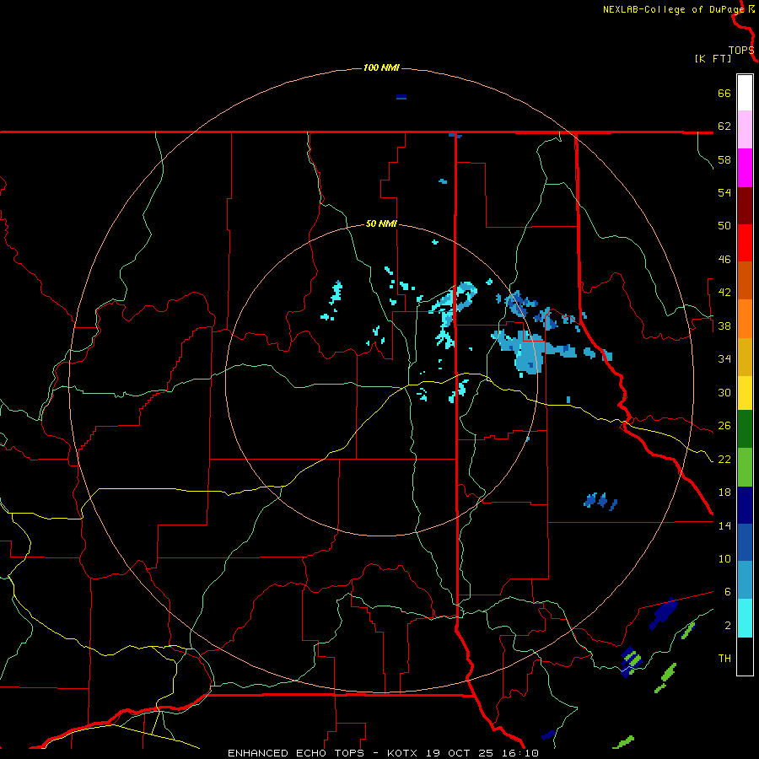Click the medium blue 18 kft legend swatch

coord(745,542)
